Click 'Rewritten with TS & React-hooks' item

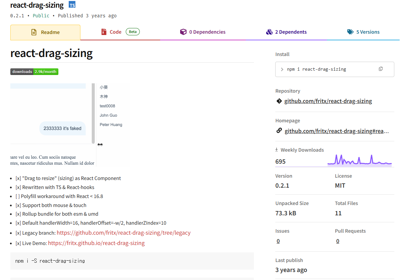click(x=55, y=187)
